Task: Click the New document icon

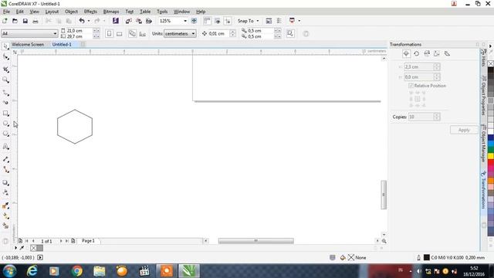Action: click(x=5, y=21)
